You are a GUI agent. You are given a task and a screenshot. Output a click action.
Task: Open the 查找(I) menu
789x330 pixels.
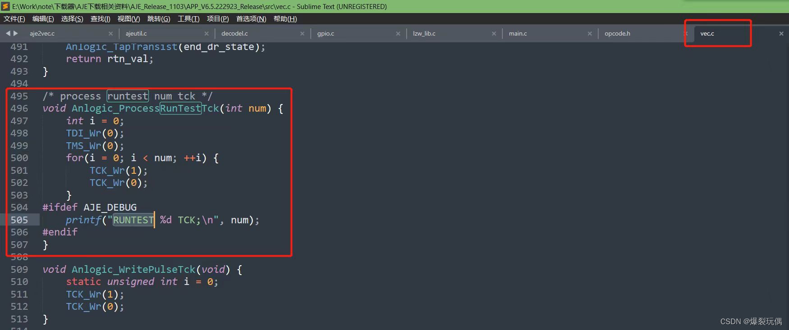pyautogui.click(x=101, y=19)
